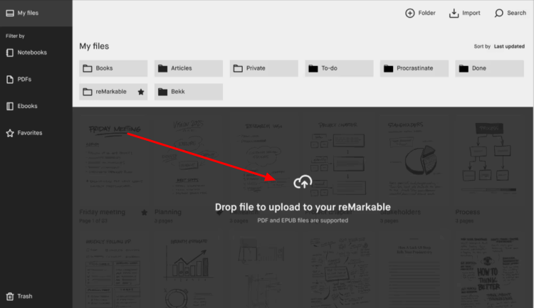Open the Project chapter notebook thumbnail
The image size is (534, 308).
pyautogui.click(x=338, y=160)
